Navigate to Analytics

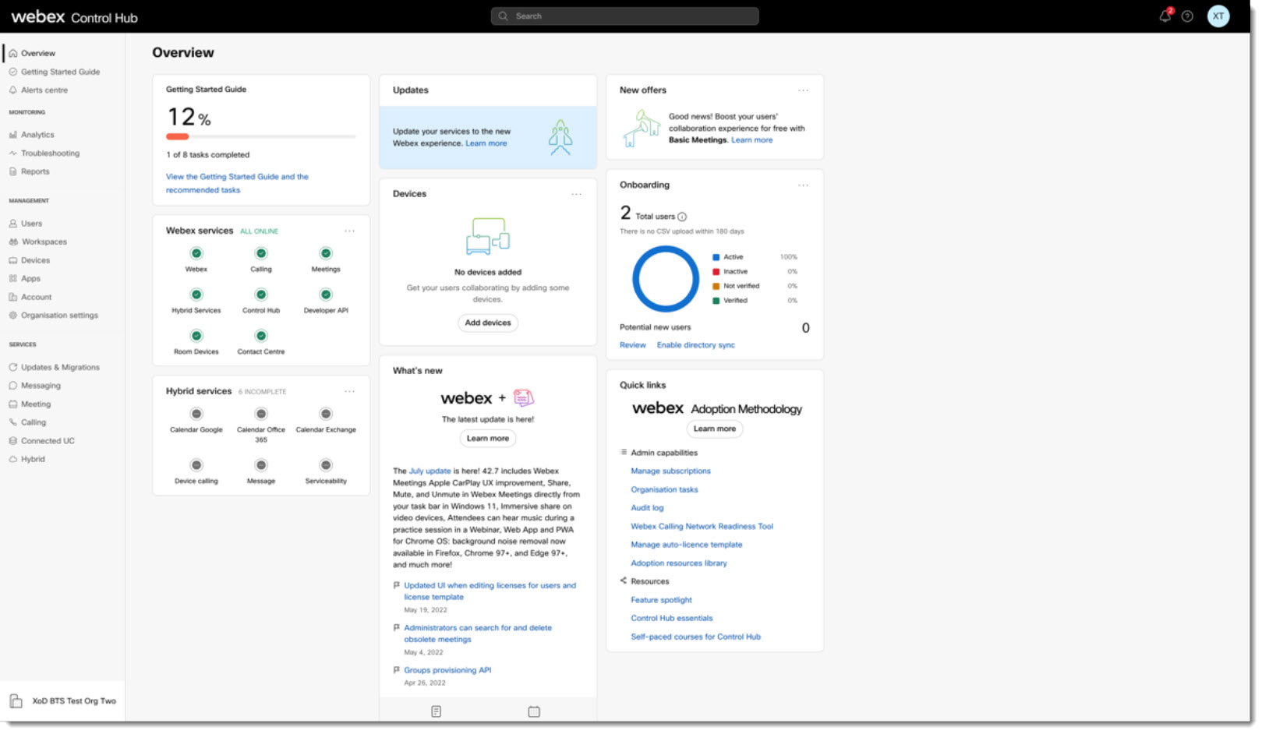(x=37, y=135)
